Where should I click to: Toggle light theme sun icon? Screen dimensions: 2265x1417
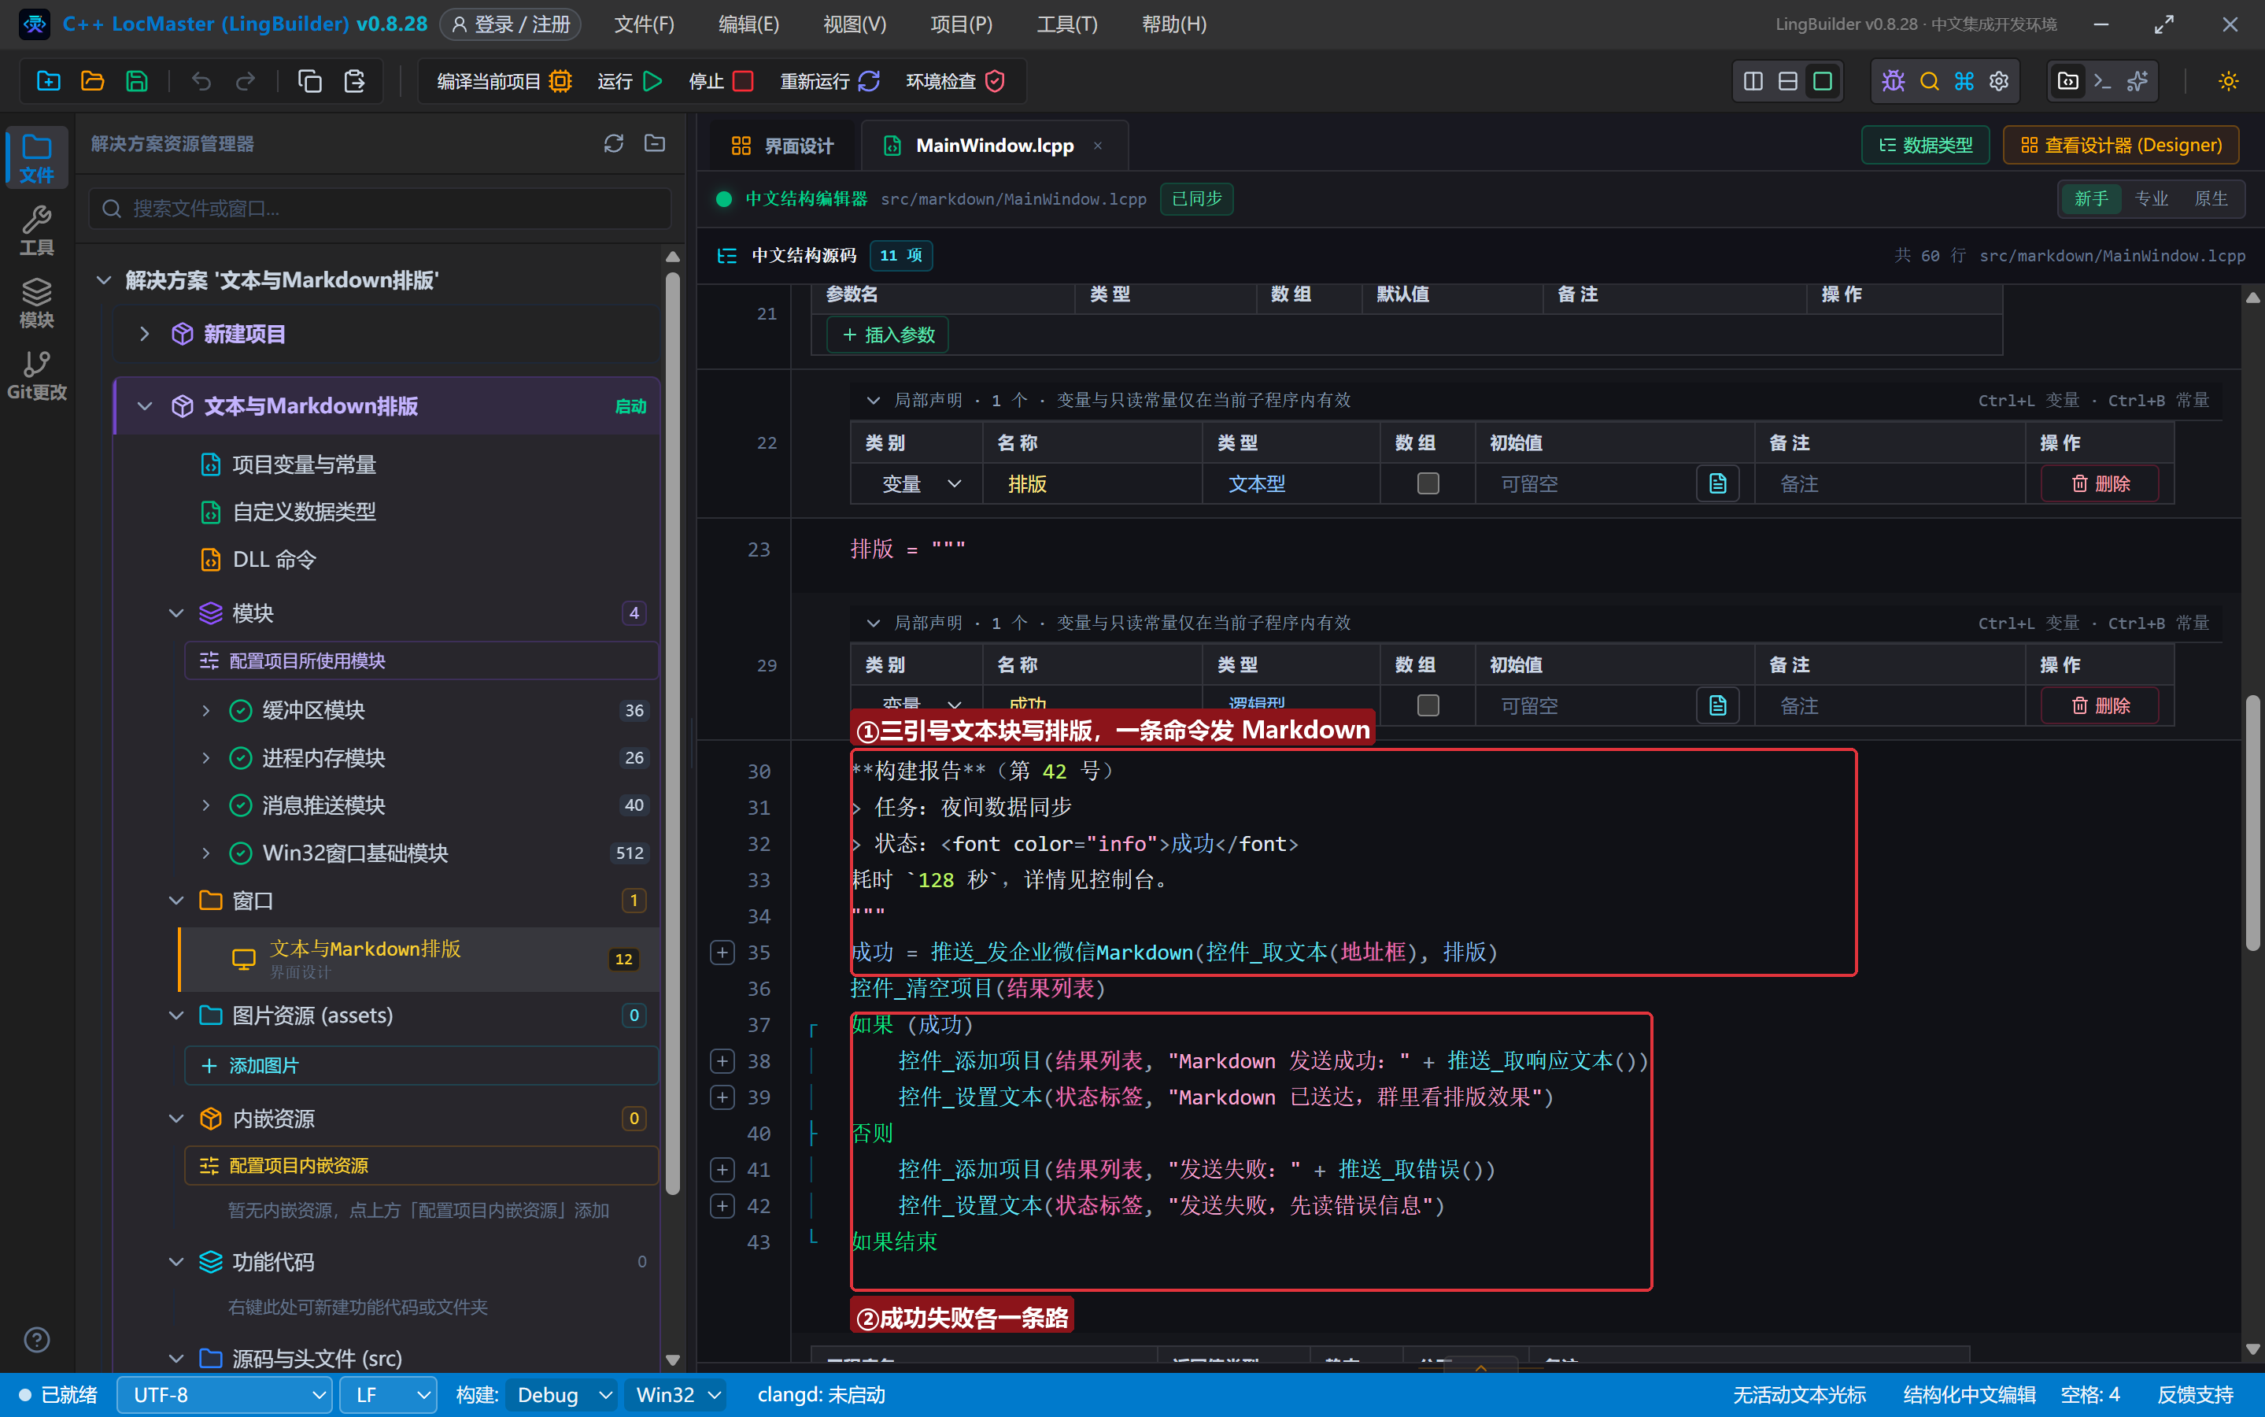pyautogui.click(x=2229, y=82)
